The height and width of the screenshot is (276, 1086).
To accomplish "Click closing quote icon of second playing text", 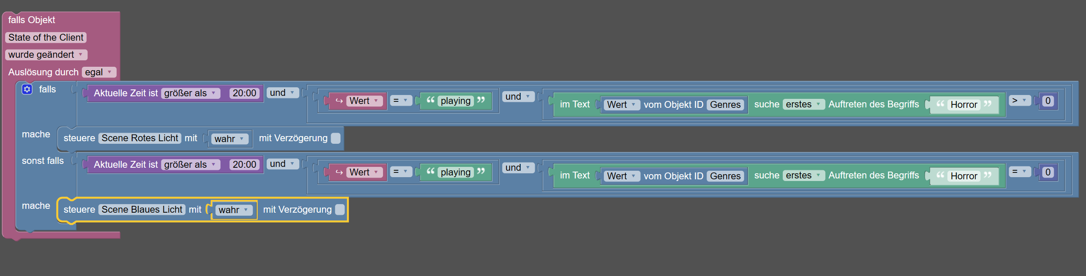I will pyautogui.click(x=481, y=172).
